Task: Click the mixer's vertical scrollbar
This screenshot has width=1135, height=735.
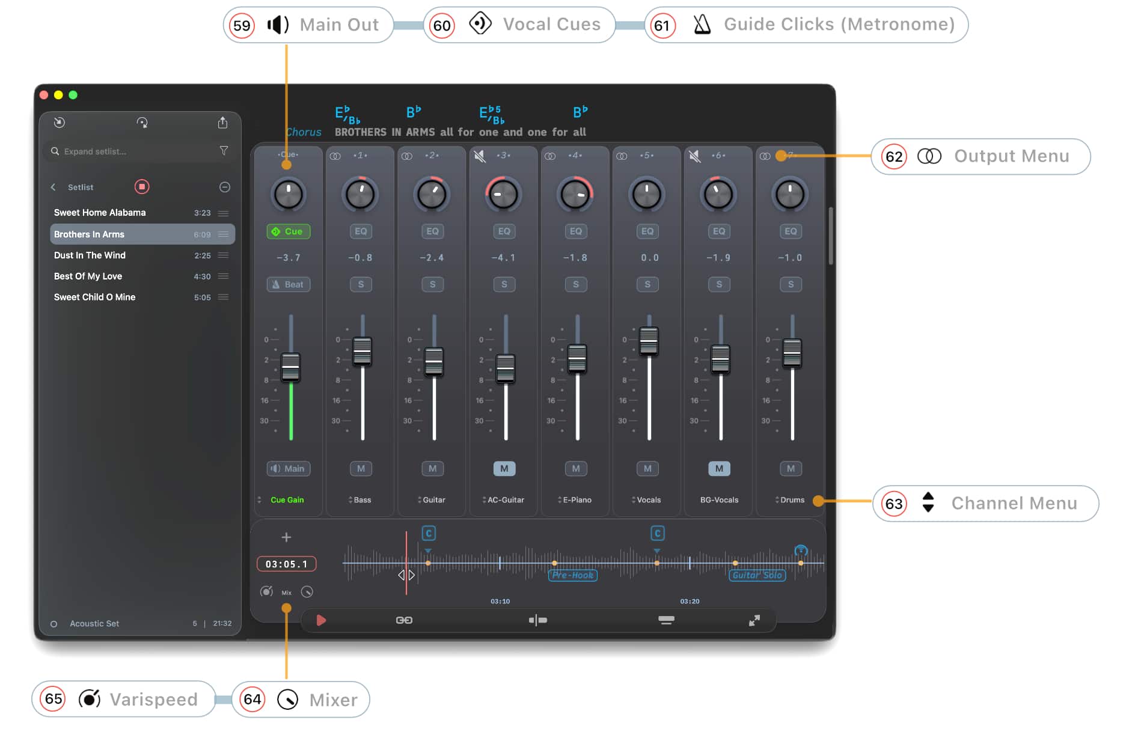Action: click(831, 236)
